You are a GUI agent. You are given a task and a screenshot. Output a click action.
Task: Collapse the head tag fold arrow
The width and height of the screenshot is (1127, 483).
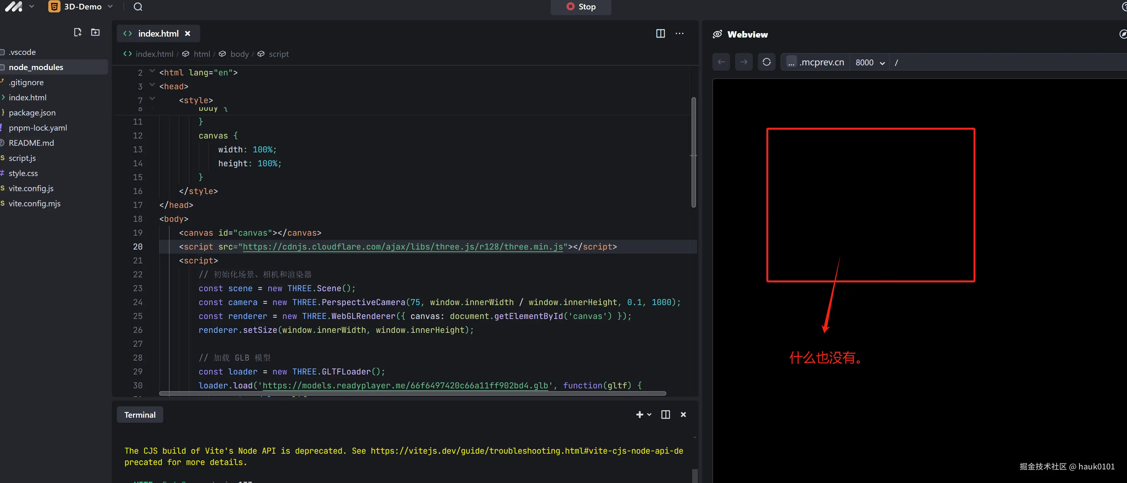pos(152,85)
